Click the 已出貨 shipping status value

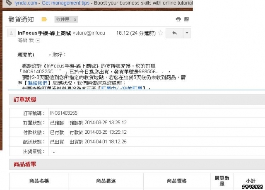coord(57,142)
